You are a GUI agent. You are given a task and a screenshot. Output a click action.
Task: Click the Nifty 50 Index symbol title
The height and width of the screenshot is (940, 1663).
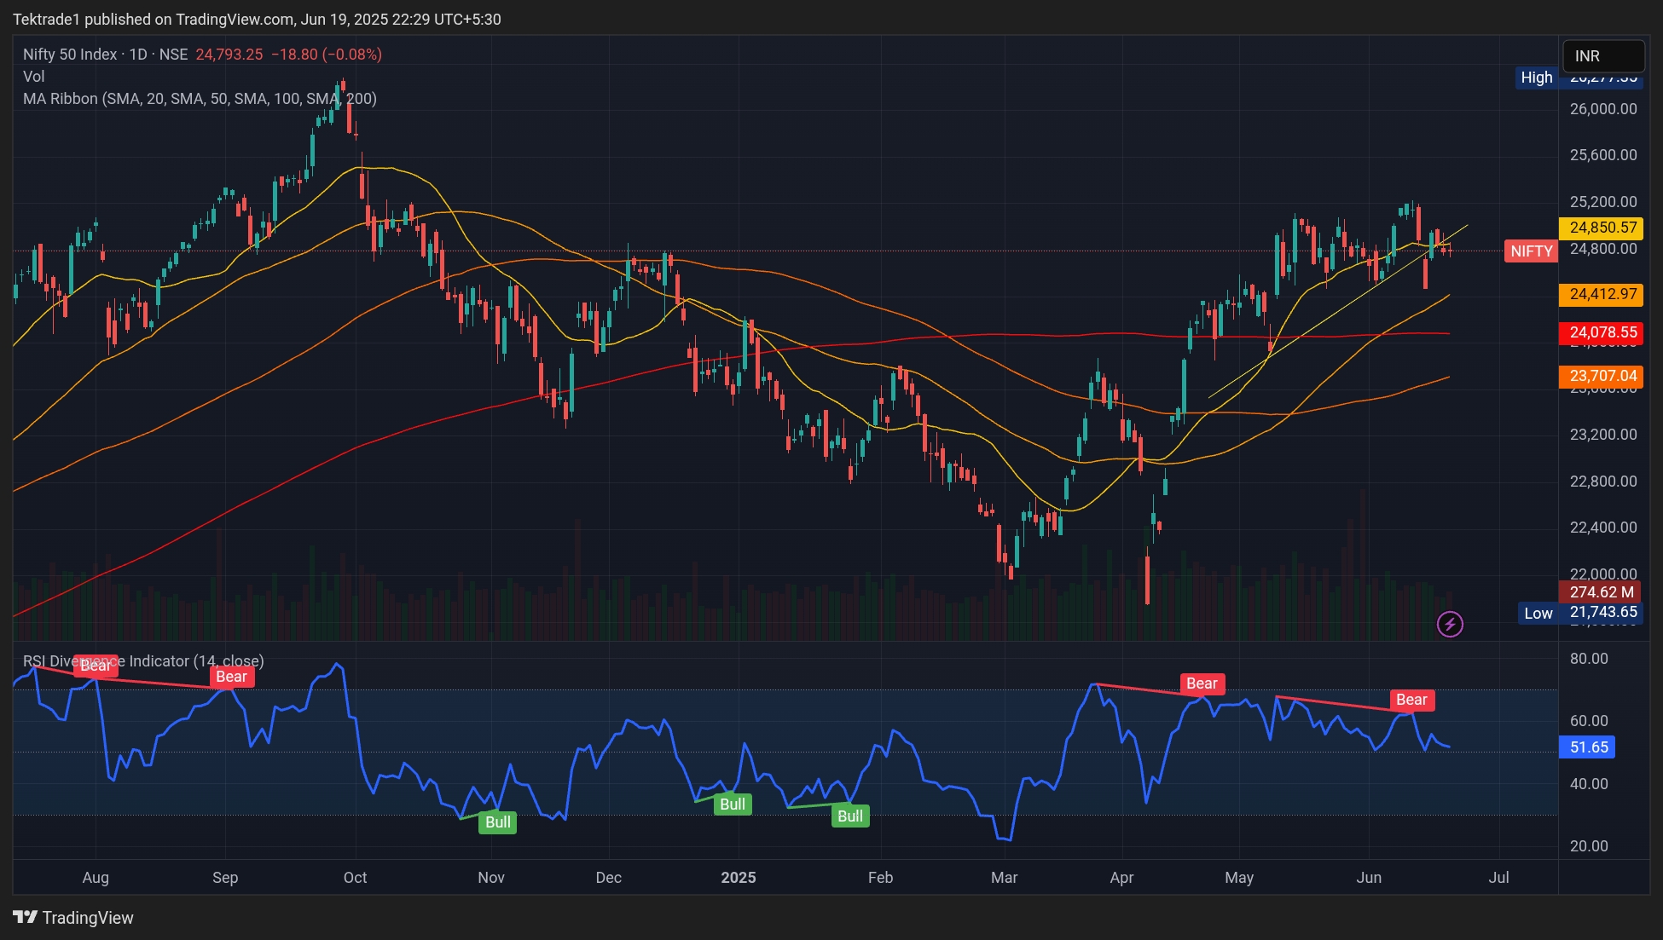(x=70, y=55)
